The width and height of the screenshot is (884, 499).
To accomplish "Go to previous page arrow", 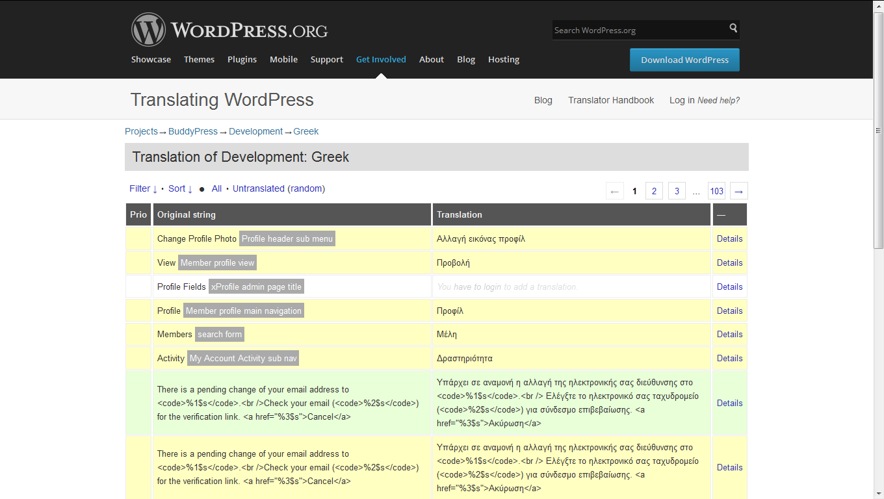I will click(x=615, y=191).
